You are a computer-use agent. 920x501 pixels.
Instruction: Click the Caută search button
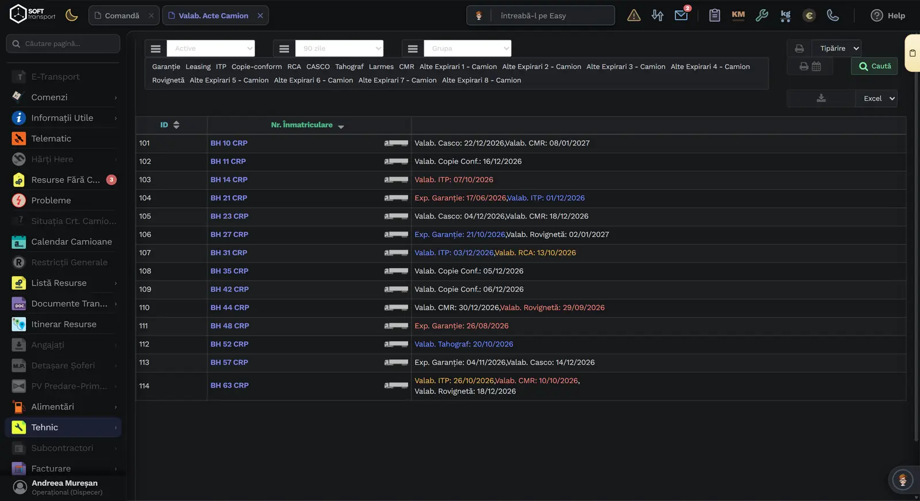click(x=874, y=66)
